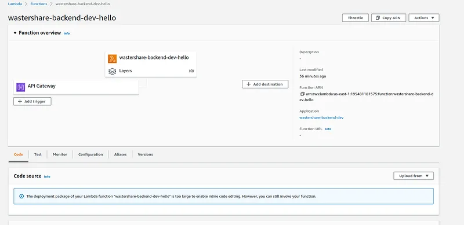
Task: Click the Add destination button
Action: coord(265,84)
